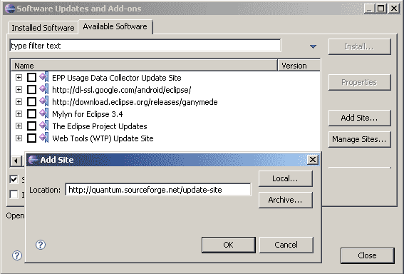Click the disabled Install... button
This screenshot has height=274, width=404.
tap(360, 46)
